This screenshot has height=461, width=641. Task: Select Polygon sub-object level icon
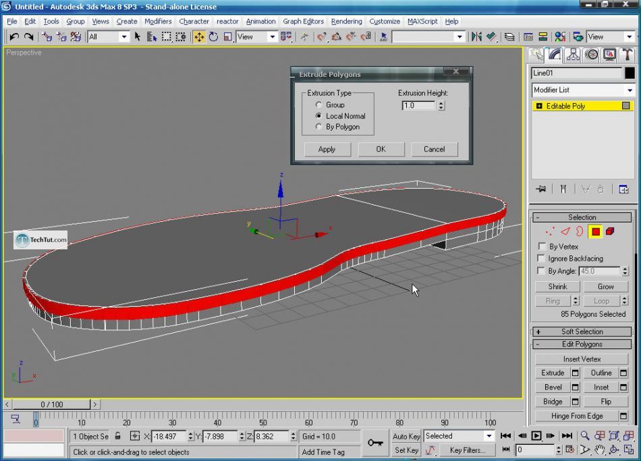[596, 232]
